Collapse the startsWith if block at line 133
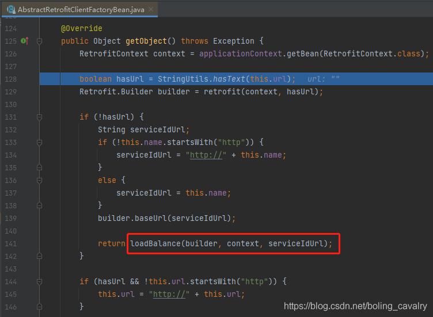The width and height of the screenshot is (433, 317). (x=40, y=143)
